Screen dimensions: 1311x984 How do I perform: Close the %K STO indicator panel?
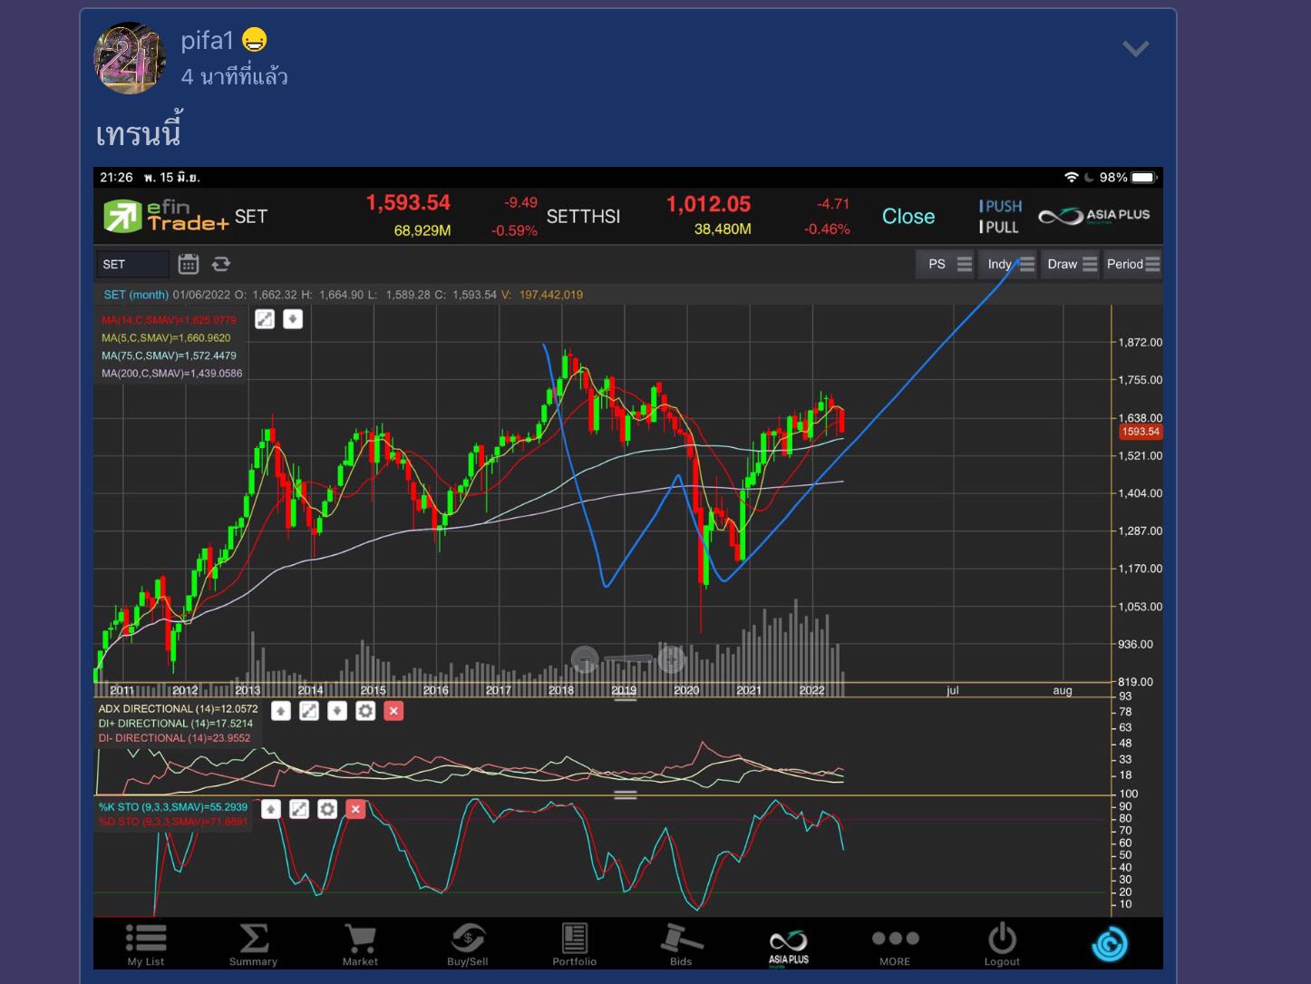[355, 809]
